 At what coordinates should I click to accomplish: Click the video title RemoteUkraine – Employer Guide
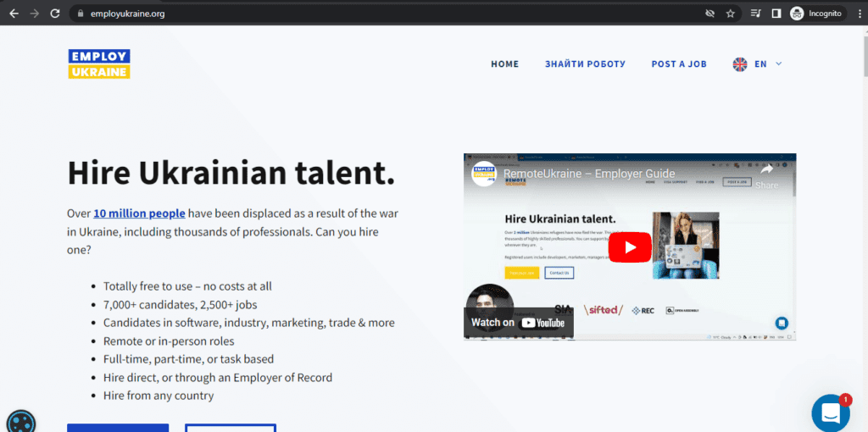pos(589,174)
